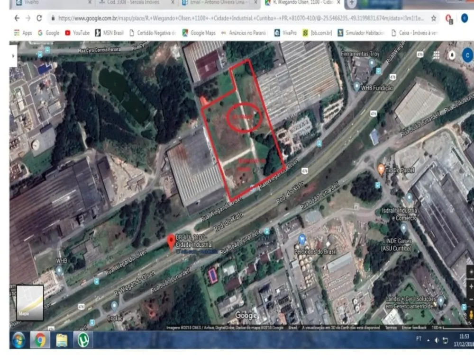This screenshot has width=474, height=355.
Task: Launch Chrome from the Windows taskbar
Action: point(40,340)
